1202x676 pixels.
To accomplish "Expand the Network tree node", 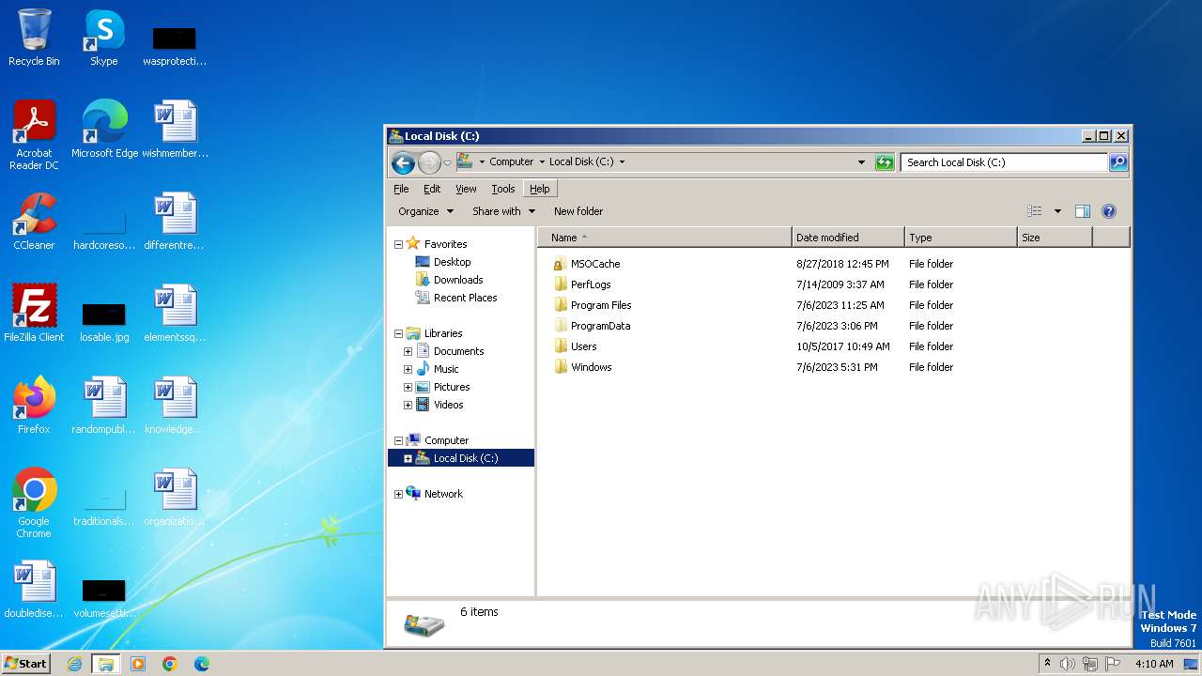I will tap(398, 494).
